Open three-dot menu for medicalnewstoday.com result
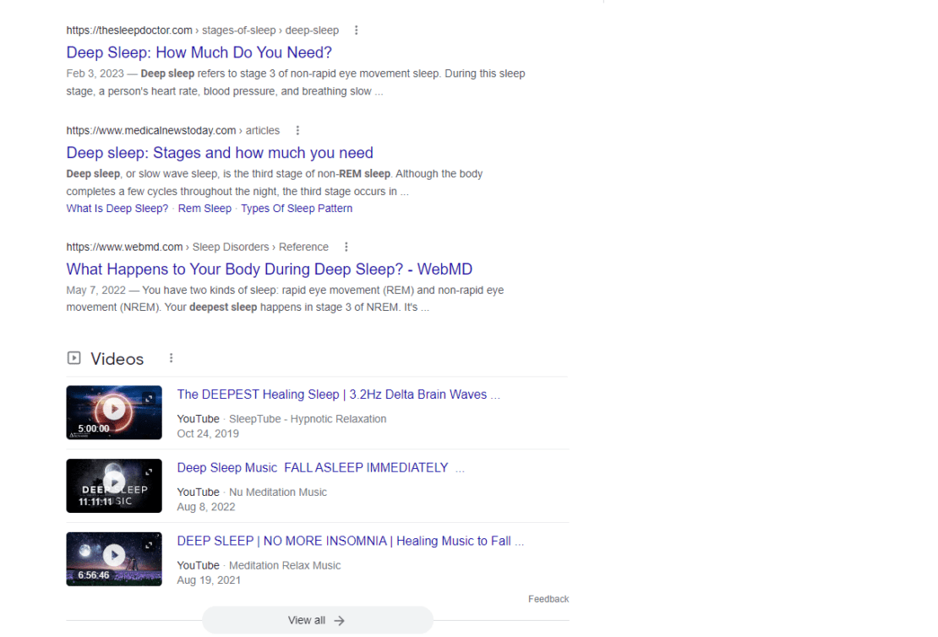This screenshot has width=938, height=637. tap(297, 130)
